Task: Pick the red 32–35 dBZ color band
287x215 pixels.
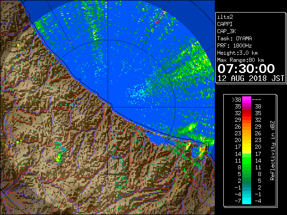Action: tap(247, 113)
